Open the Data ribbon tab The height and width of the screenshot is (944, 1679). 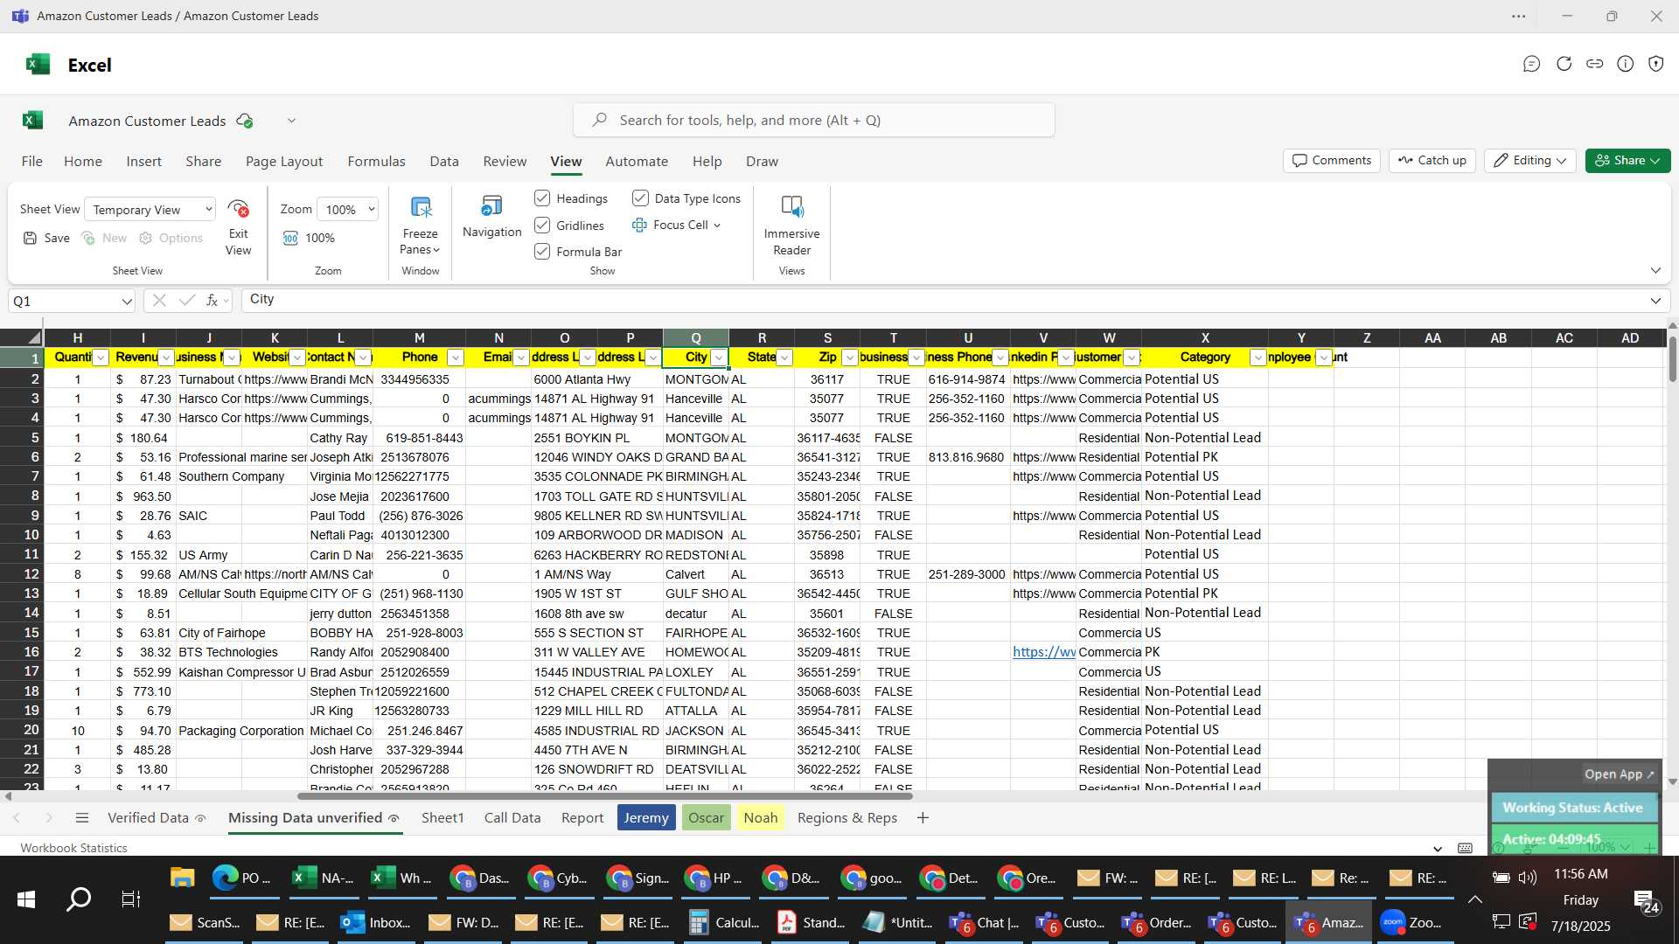tap(444, 162)
